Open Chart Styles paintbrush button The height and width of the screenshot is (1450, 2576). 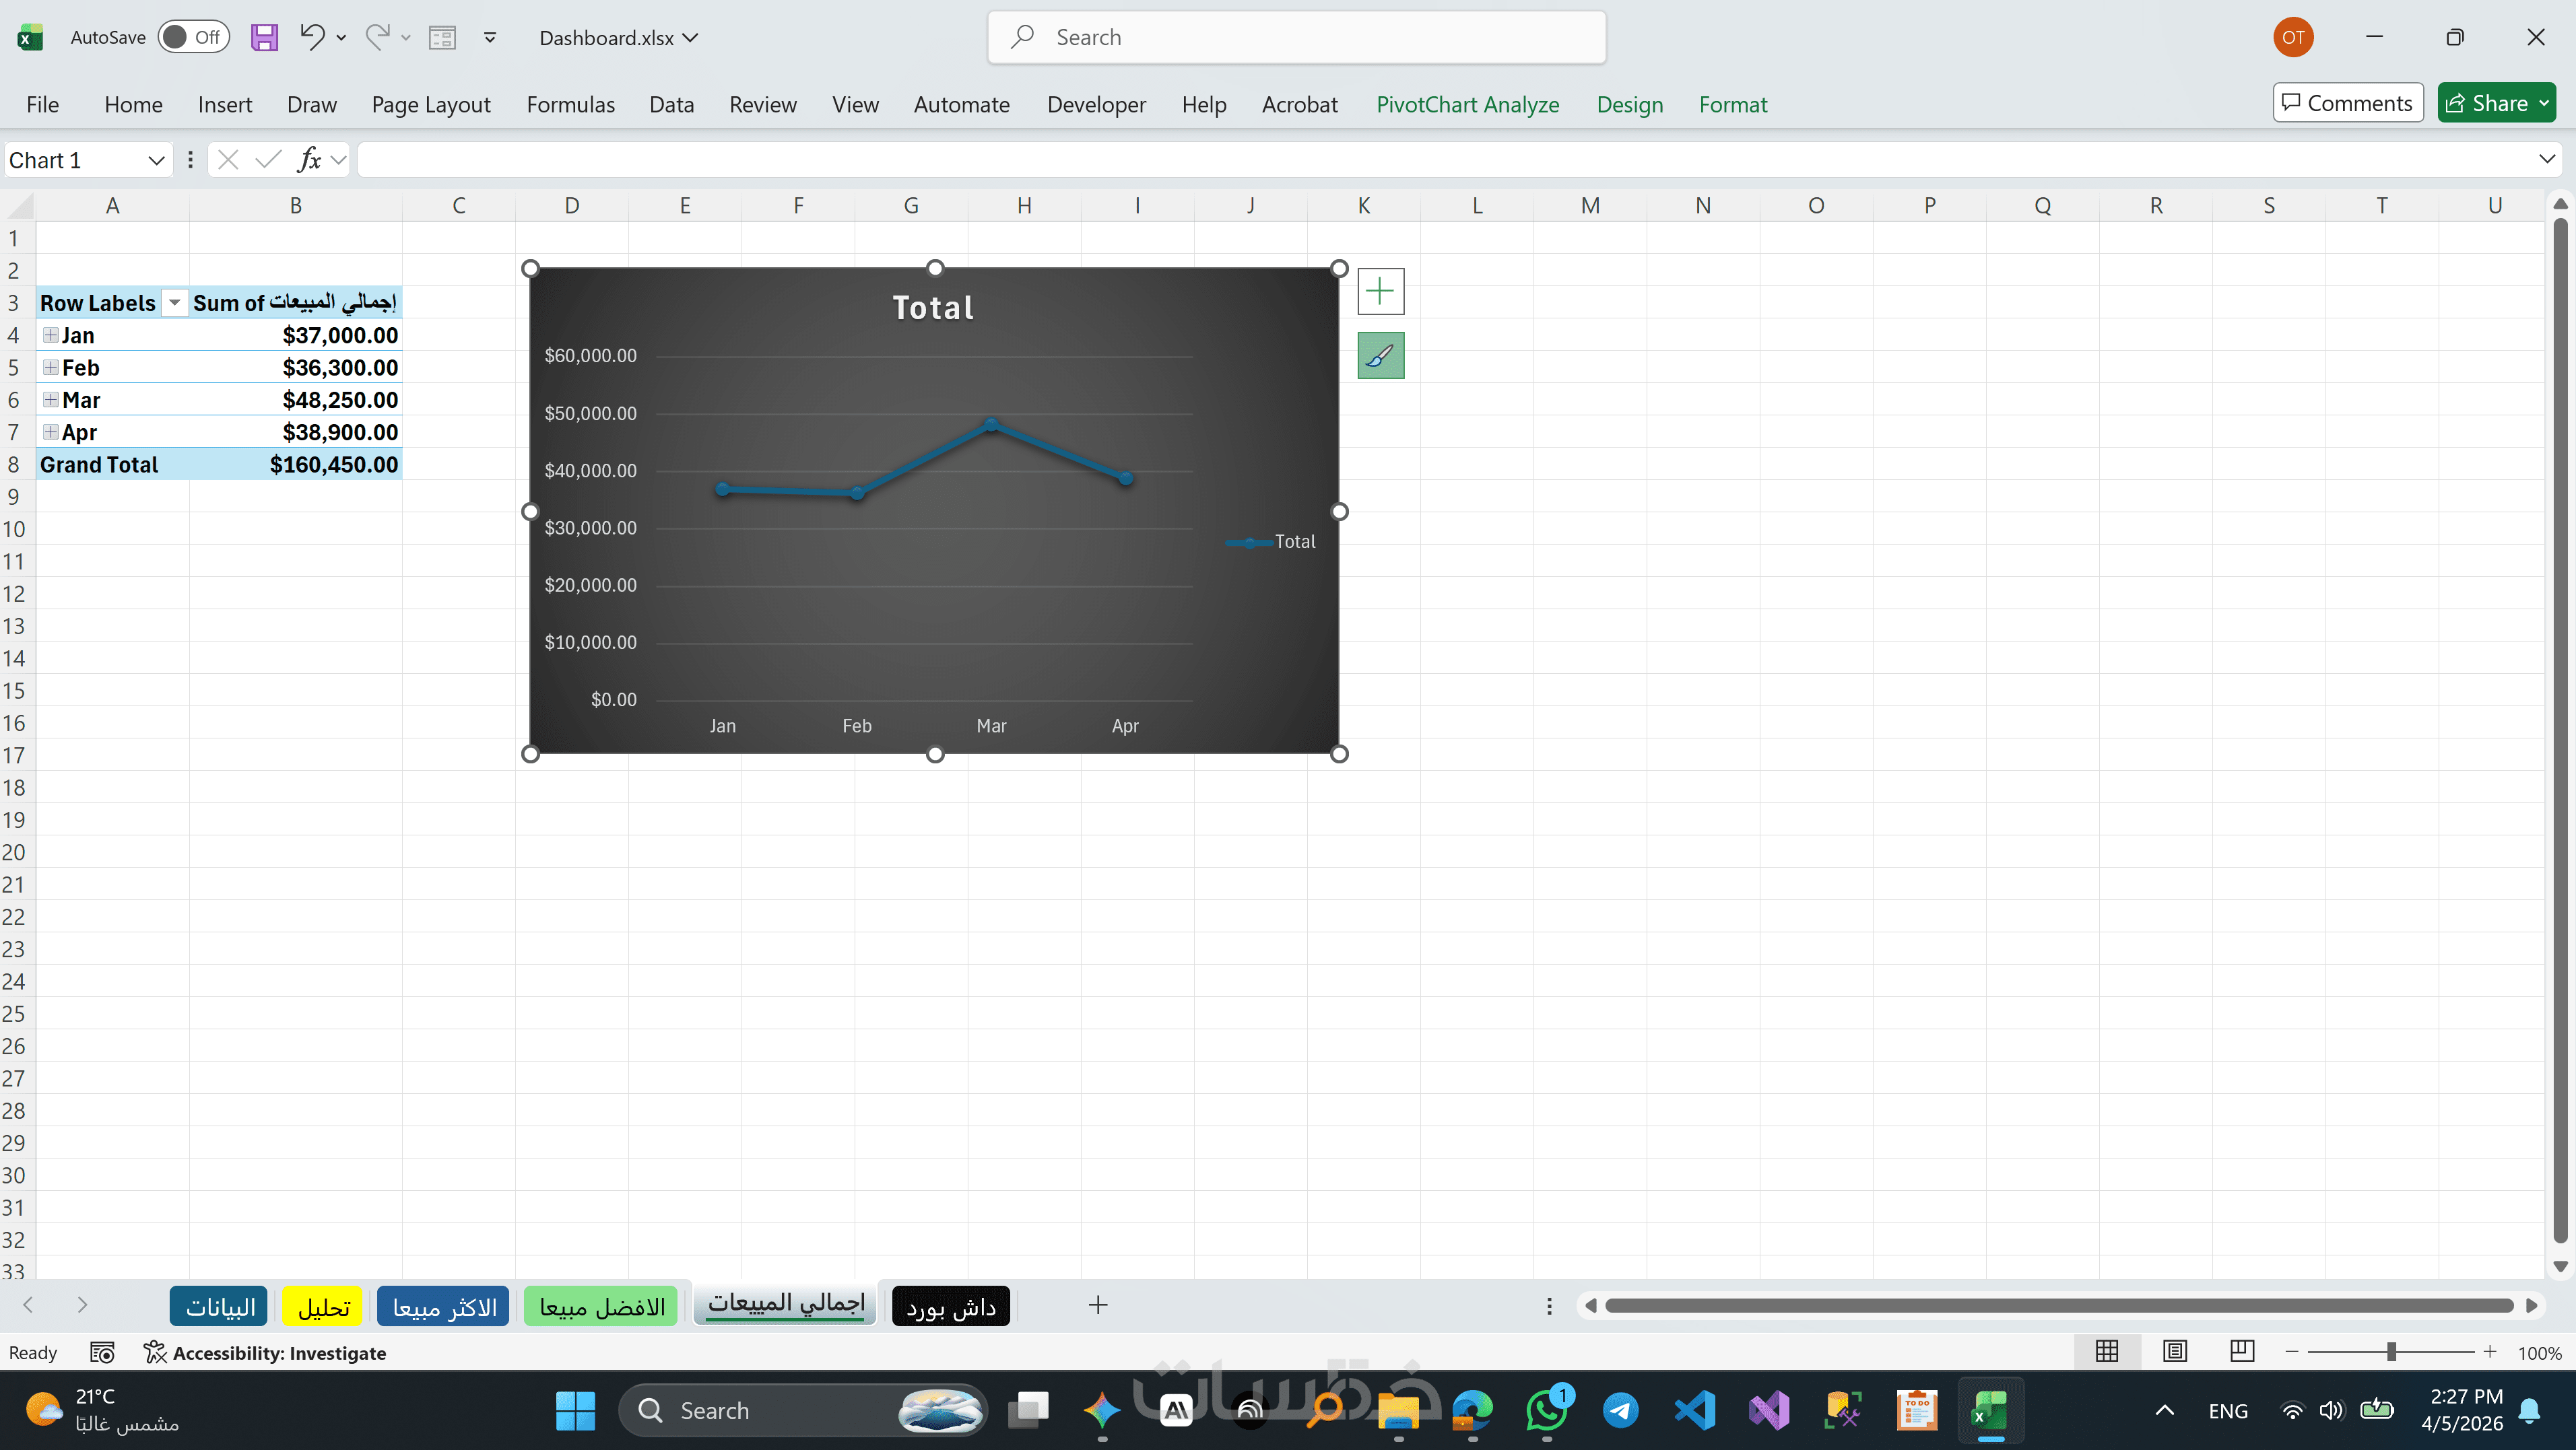coord(1380,355)
